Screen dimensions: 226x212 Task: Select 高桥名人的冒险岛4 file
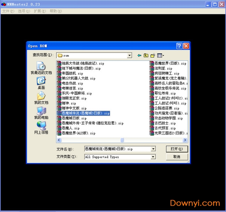(168, 83)
